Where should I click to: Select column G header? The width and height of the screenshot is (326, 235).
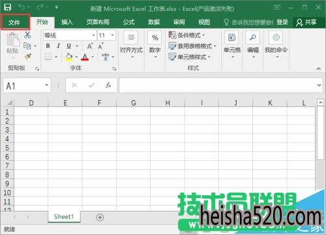134,103
